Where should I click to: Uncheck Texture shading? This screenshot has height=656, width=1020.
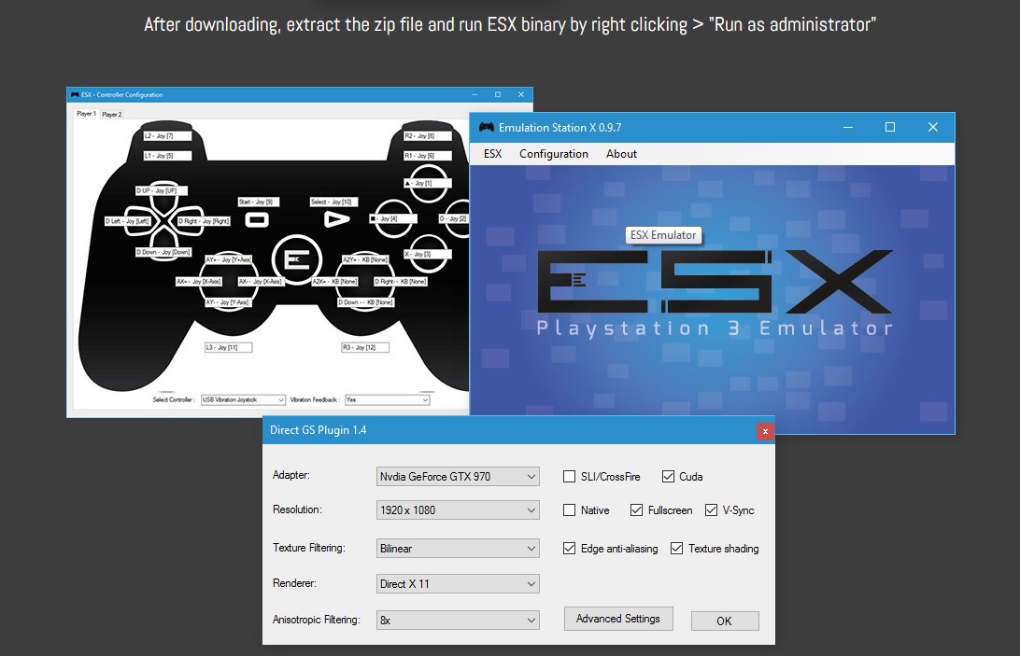(x=676, y=548)
